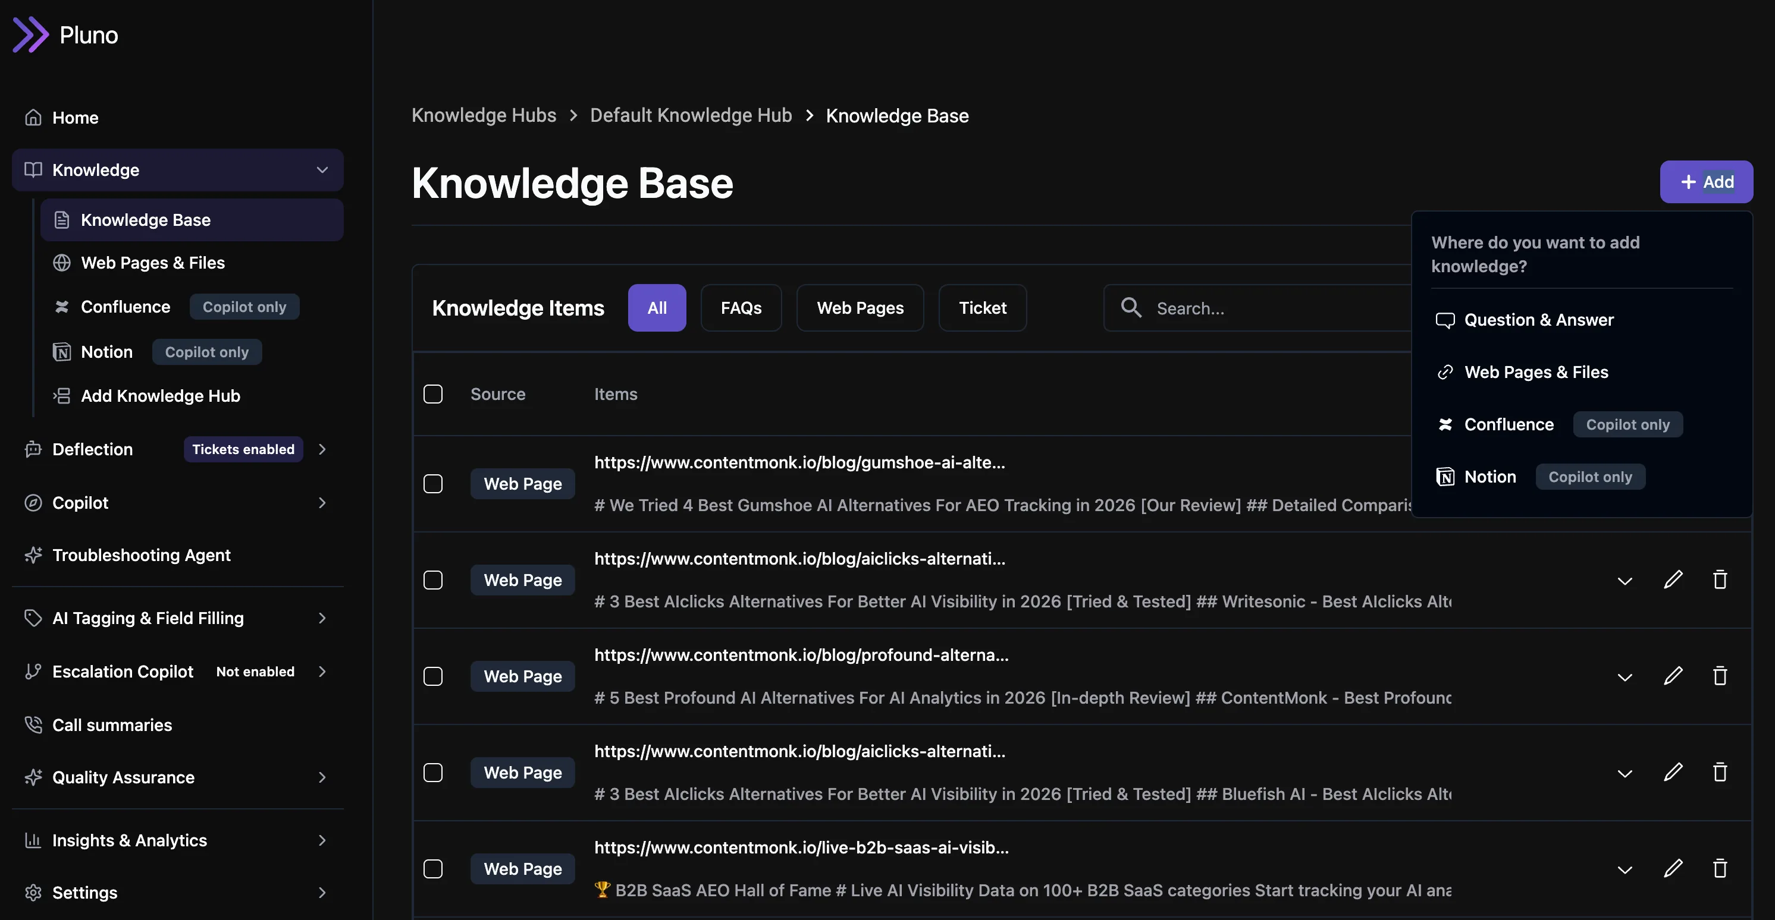The width and height of the screenshot is (1775, 920).
Task: Open Knowledge Base in the sidebar
Action: pyautogui.click(x=192, y=220)
